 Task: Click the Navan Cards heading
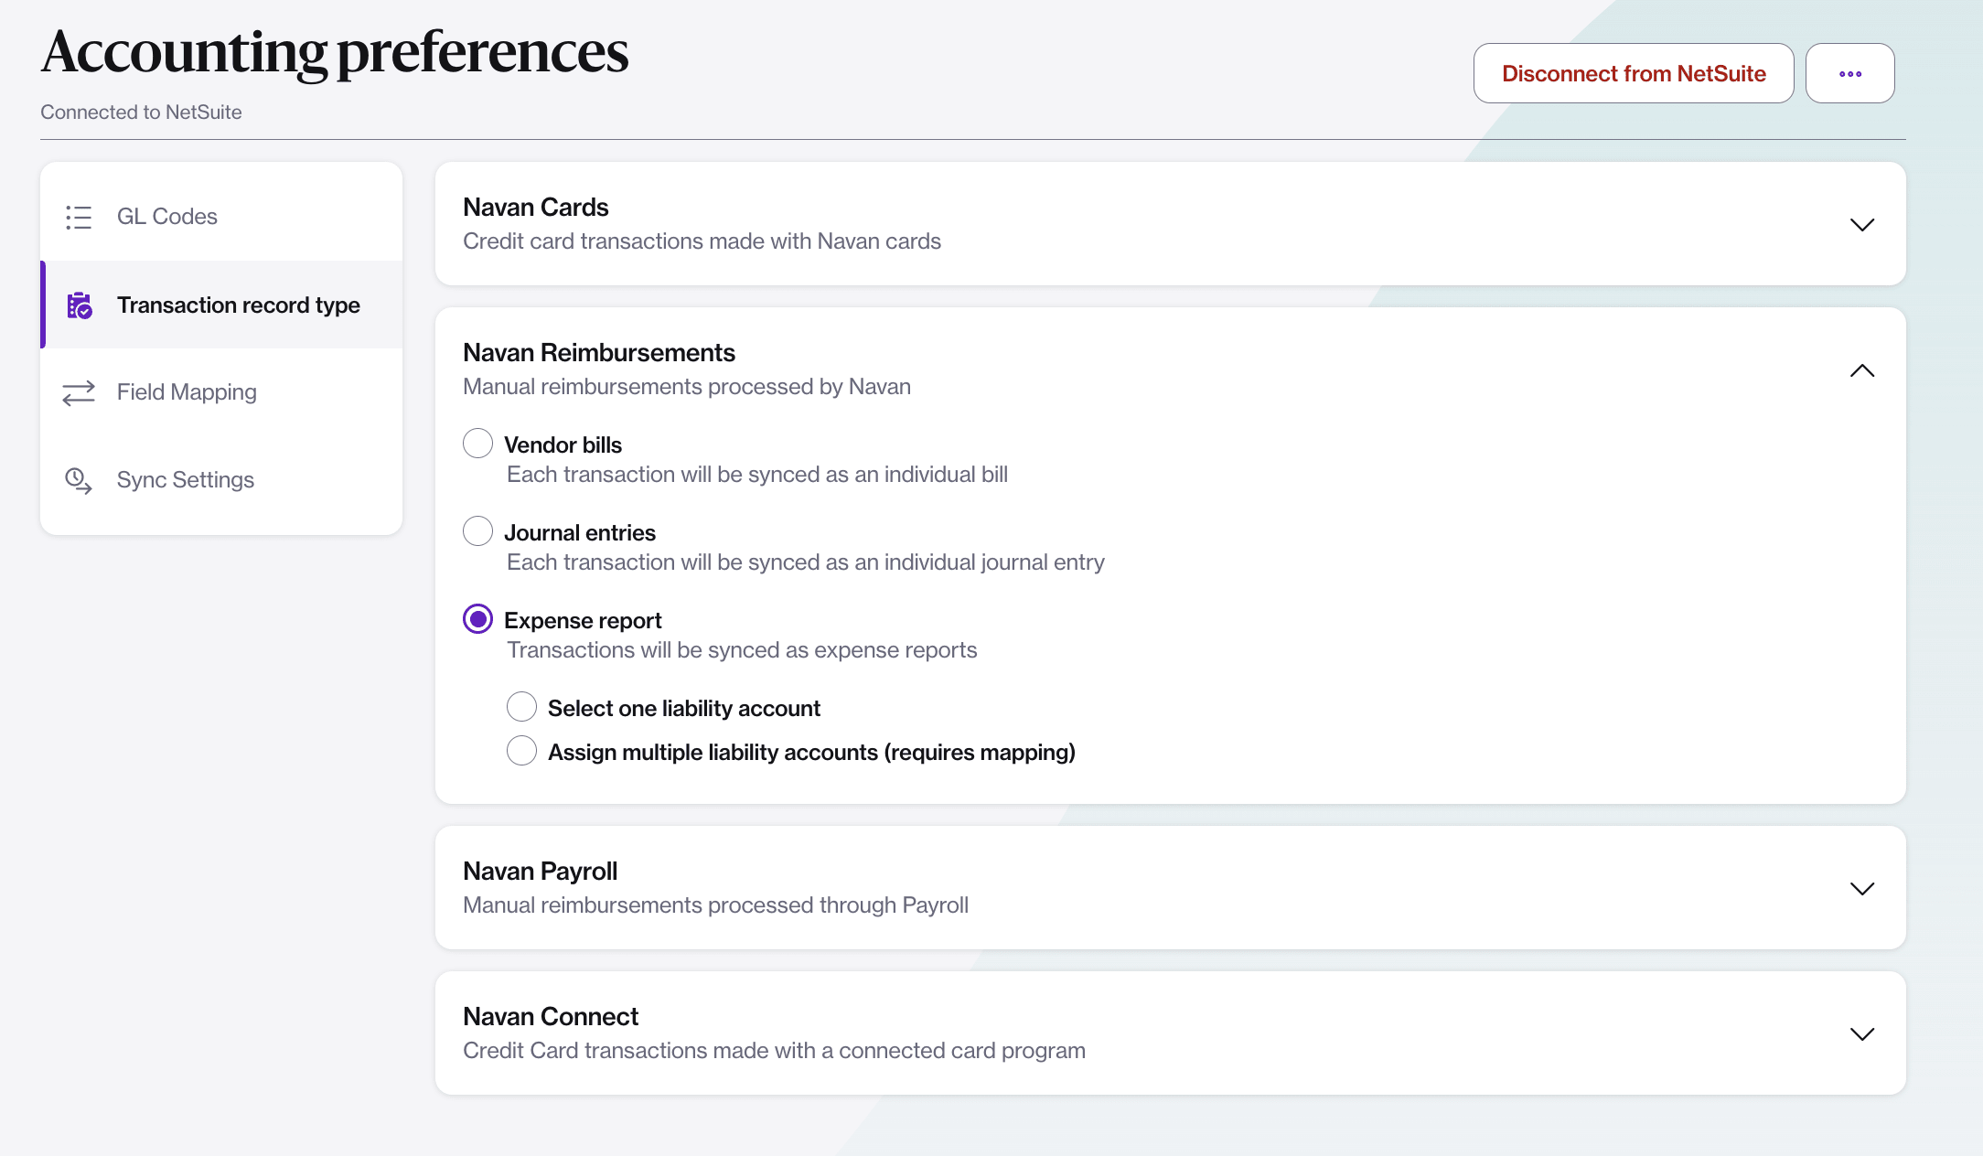536,207
